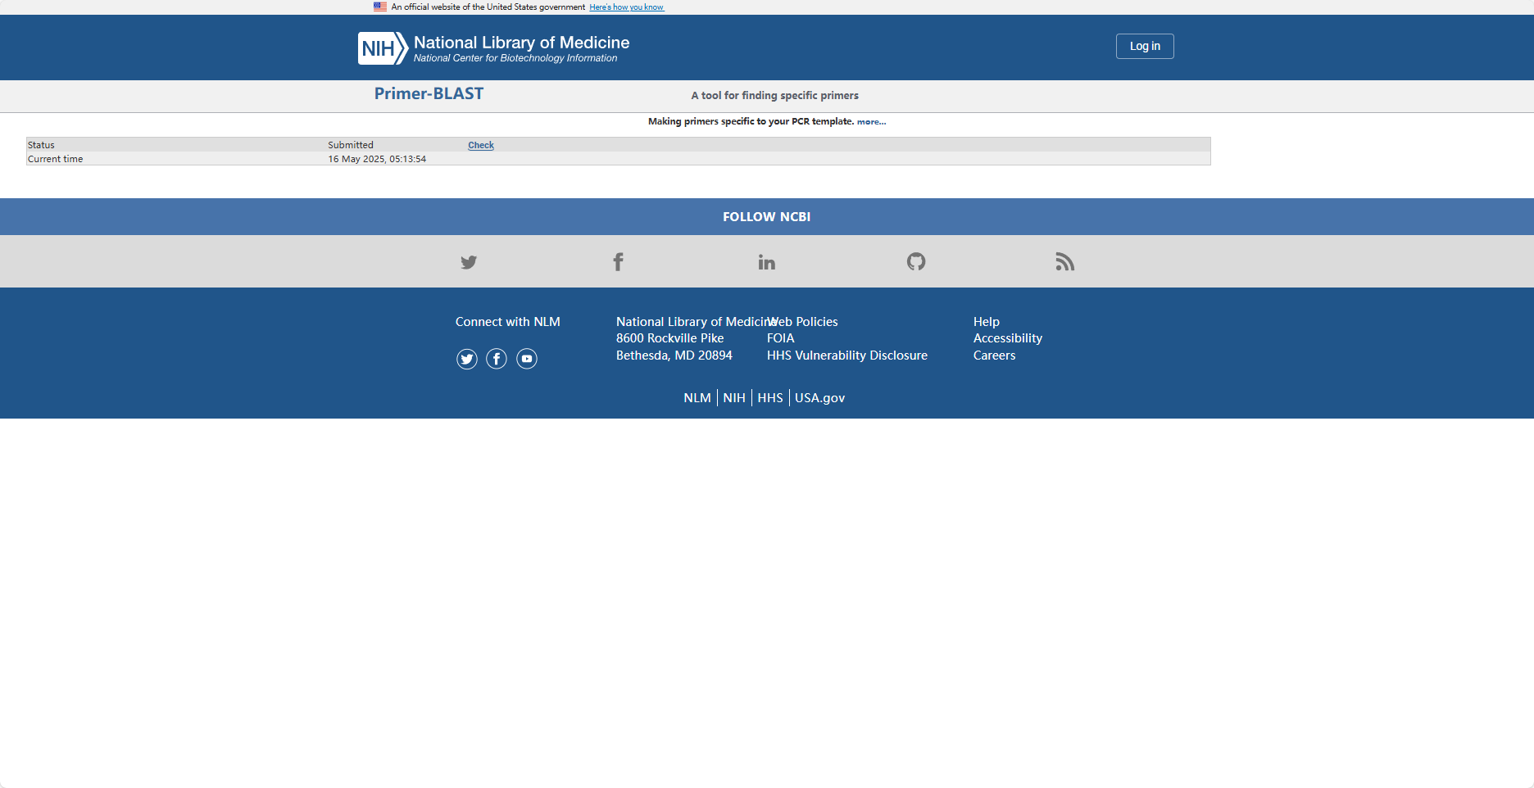1534x788 pixels.
Task: Click National Library of Medicine header title
Action: (x=521, y=43)
